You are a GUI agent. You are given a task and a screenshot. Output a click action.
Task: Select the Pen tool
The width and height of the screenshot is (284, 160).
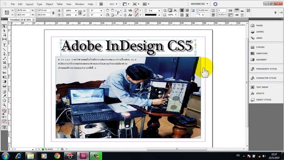[x=4, y=54]
